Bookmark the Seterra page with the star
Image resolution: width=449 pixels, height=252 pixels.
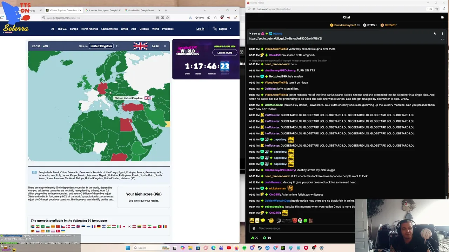click(167, 17)
